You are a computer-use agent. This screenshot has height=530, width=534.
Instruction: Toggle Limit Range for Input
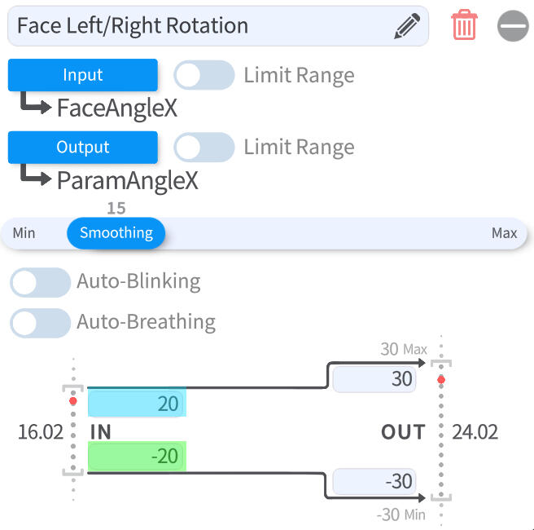[204, 76]
